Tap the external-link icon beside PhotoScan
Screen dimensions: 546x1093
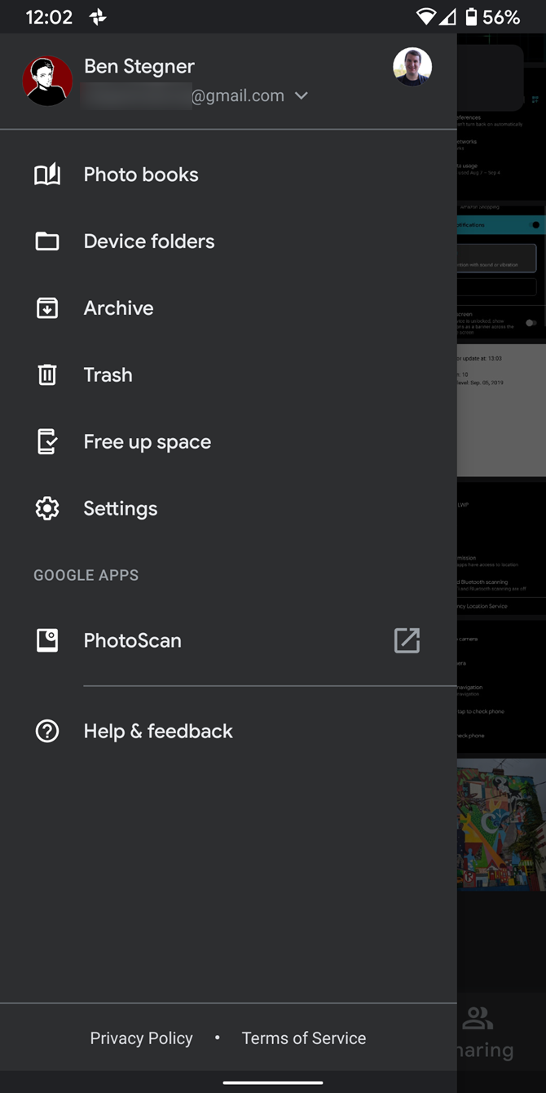[x=407, y=640]
